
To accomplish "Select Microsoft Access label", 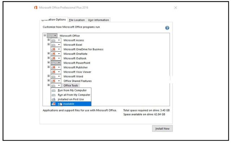I will pos(74,40).
